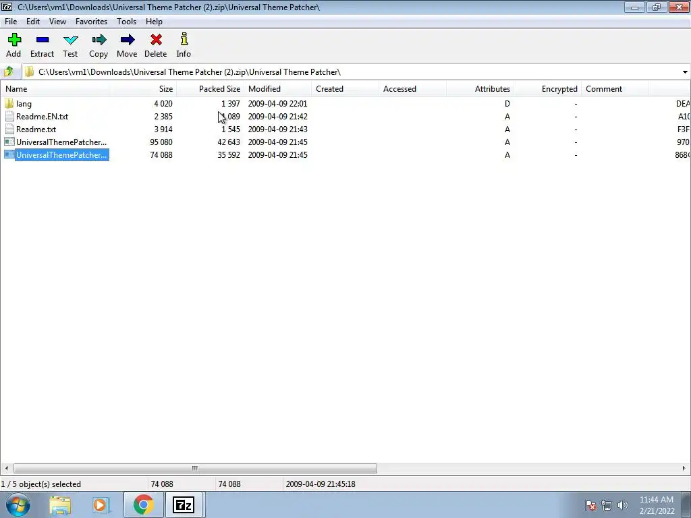Click the Move toolbar icon
691x518 pixels.
(128, 40)
